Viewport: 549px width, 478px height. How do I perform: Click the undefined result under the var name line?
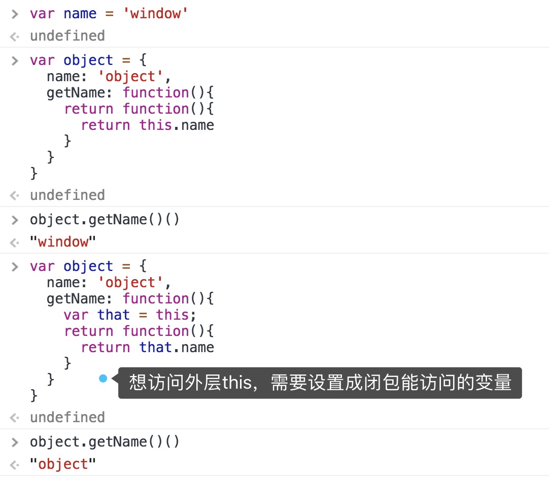pyautogui.click(x=67, y=36)
